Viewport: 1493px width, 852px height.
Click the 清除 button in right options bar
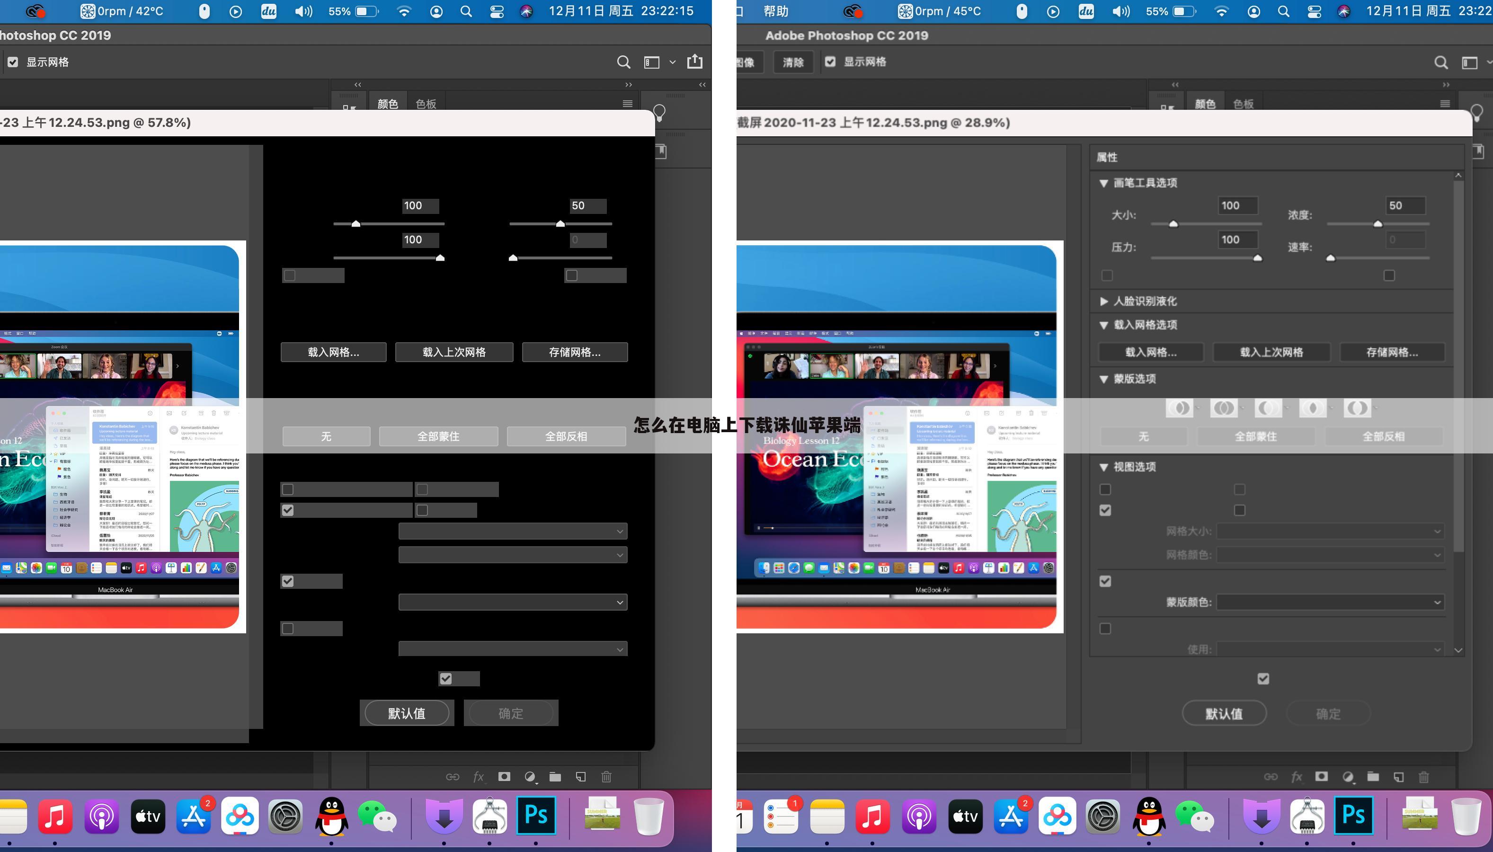793,62
